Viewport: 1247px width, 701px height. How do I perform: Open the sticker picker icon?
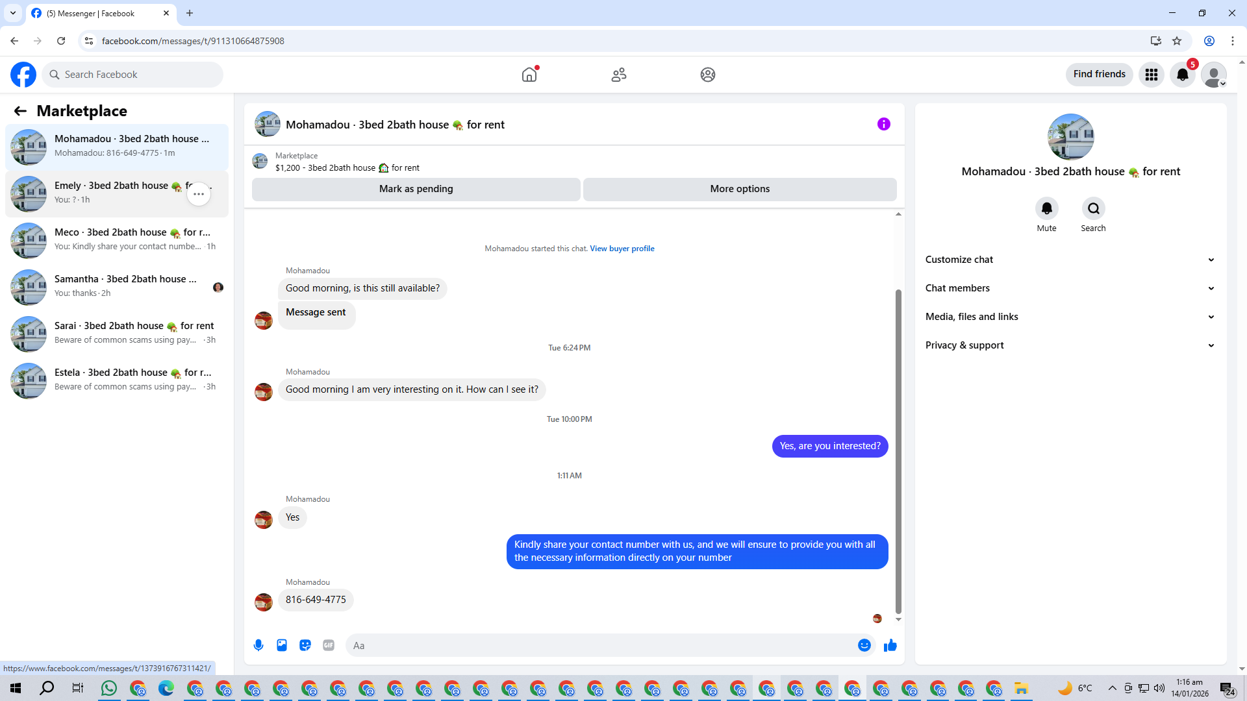coord(305,645)
